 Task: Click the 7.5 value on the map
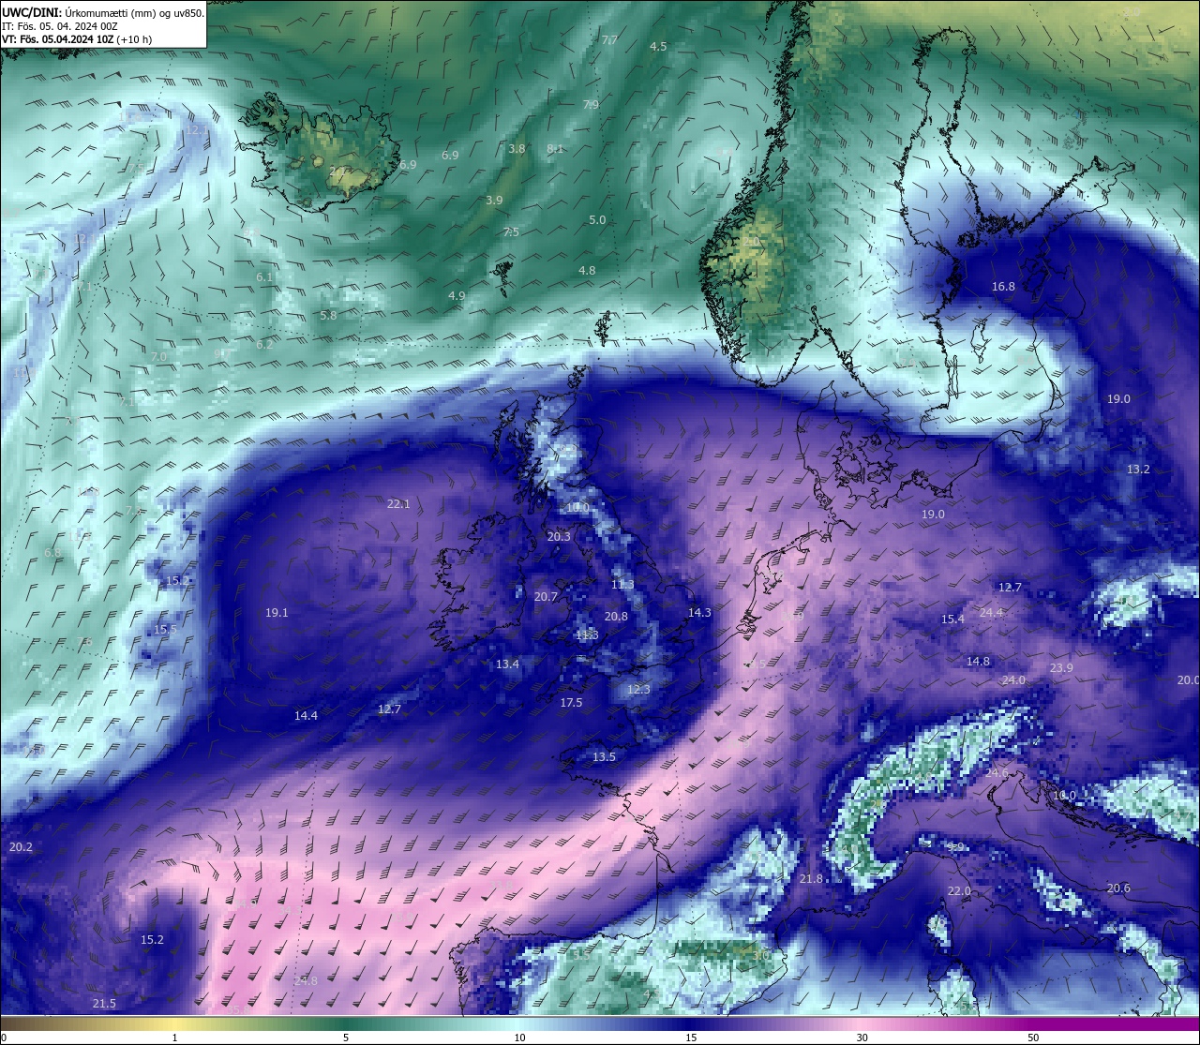tap(511, 232)
